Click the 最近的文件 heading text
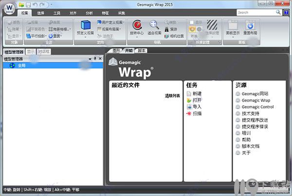Image resolution: width=292 pixels, height=196 pixels. (126, 85)
